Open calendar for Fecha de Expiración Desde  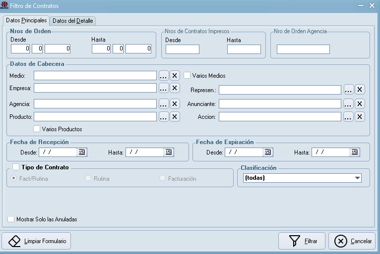point(267,152)
